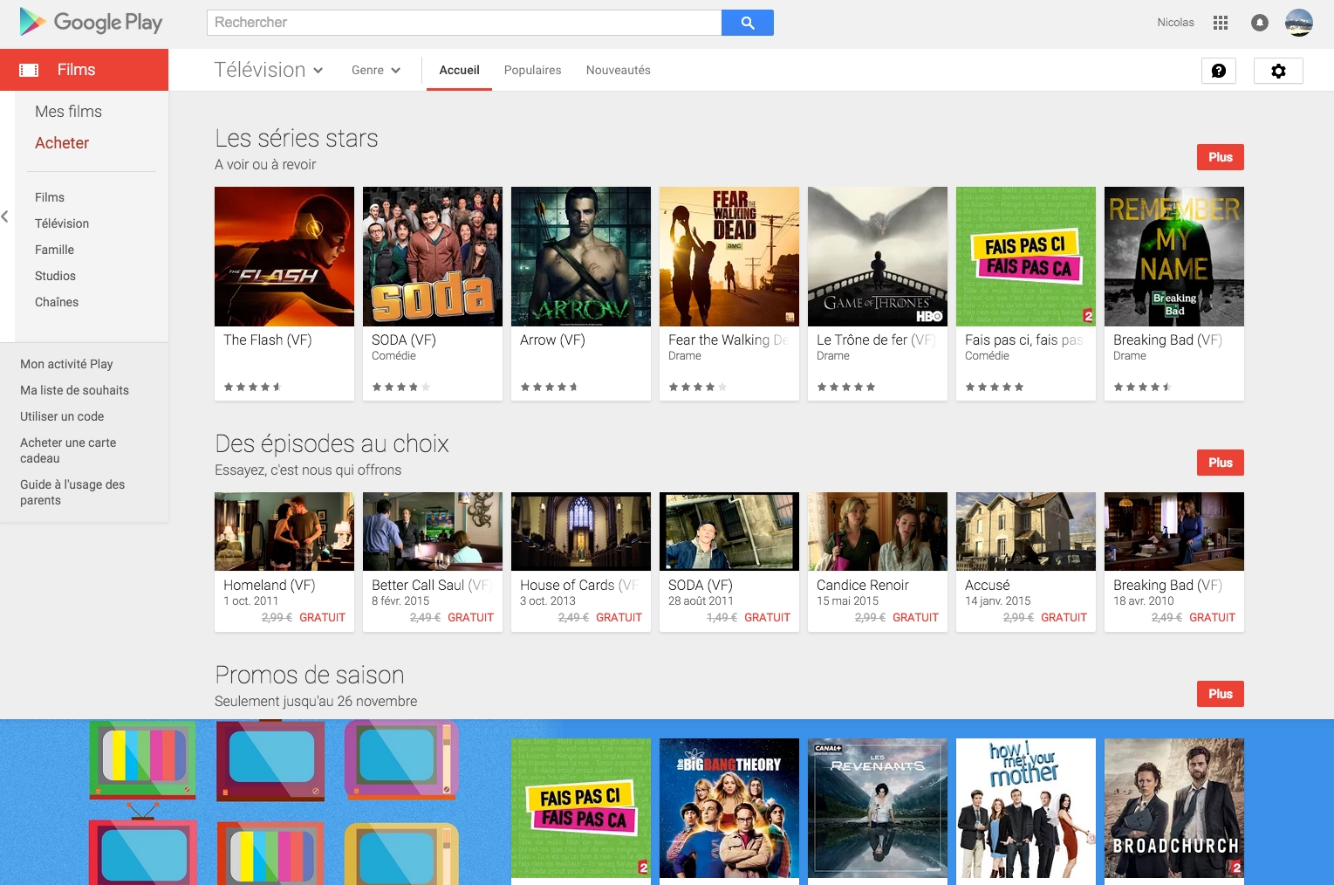Open Broadchurch promo poster
1334x885 pixels.
tap(1174, 808)
